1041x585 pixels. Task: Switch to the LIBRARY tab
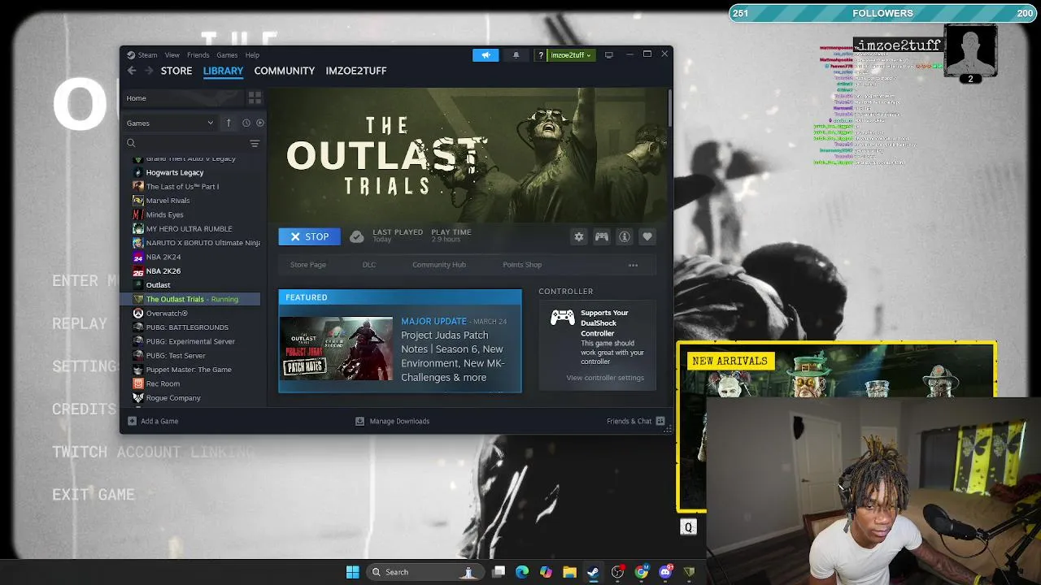point(223,71)
